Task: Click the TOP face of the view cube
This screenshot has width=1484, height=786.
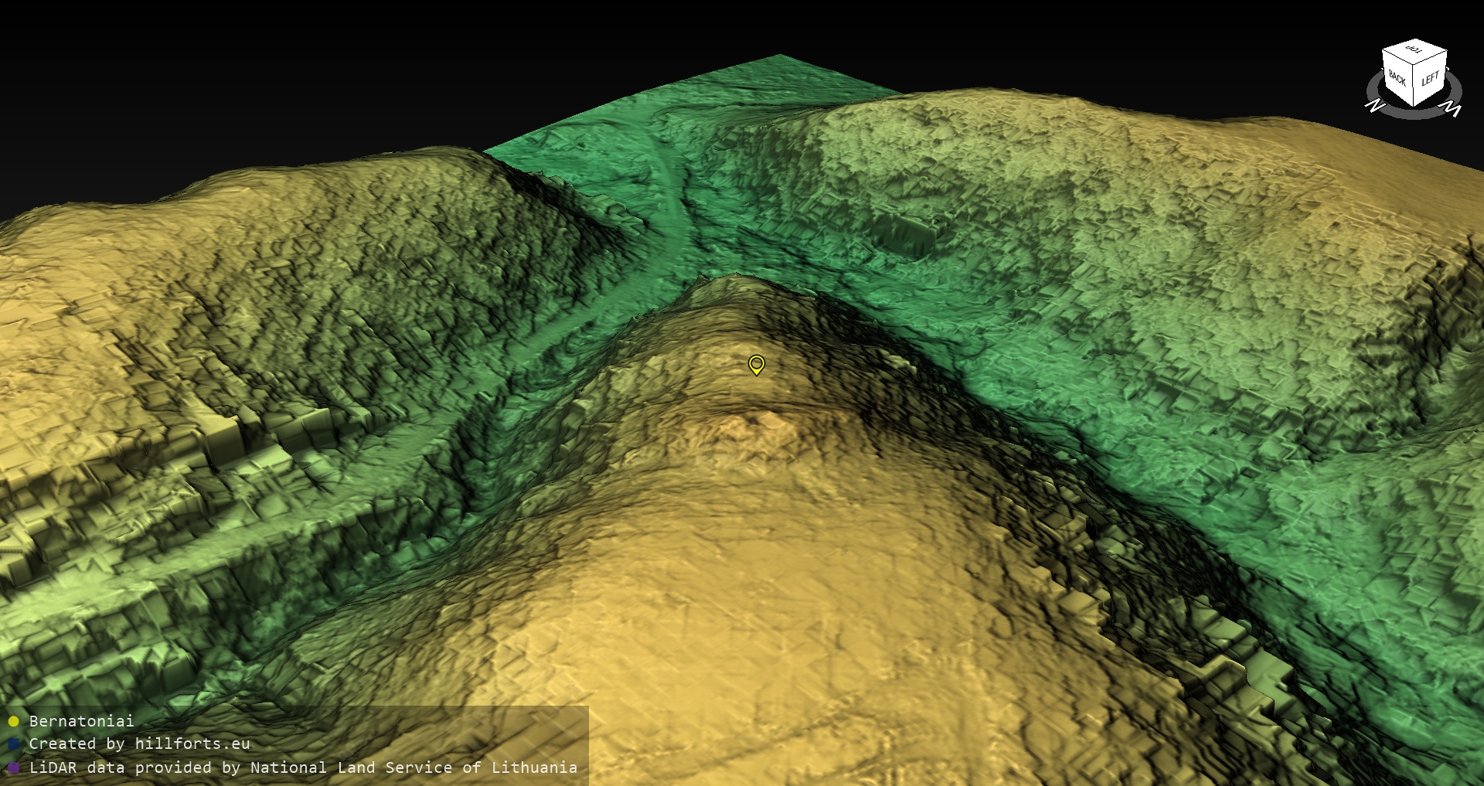Action: click(1414, 50)
